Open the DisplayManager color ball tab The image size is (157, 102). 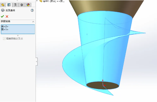(x=28, y=5)
